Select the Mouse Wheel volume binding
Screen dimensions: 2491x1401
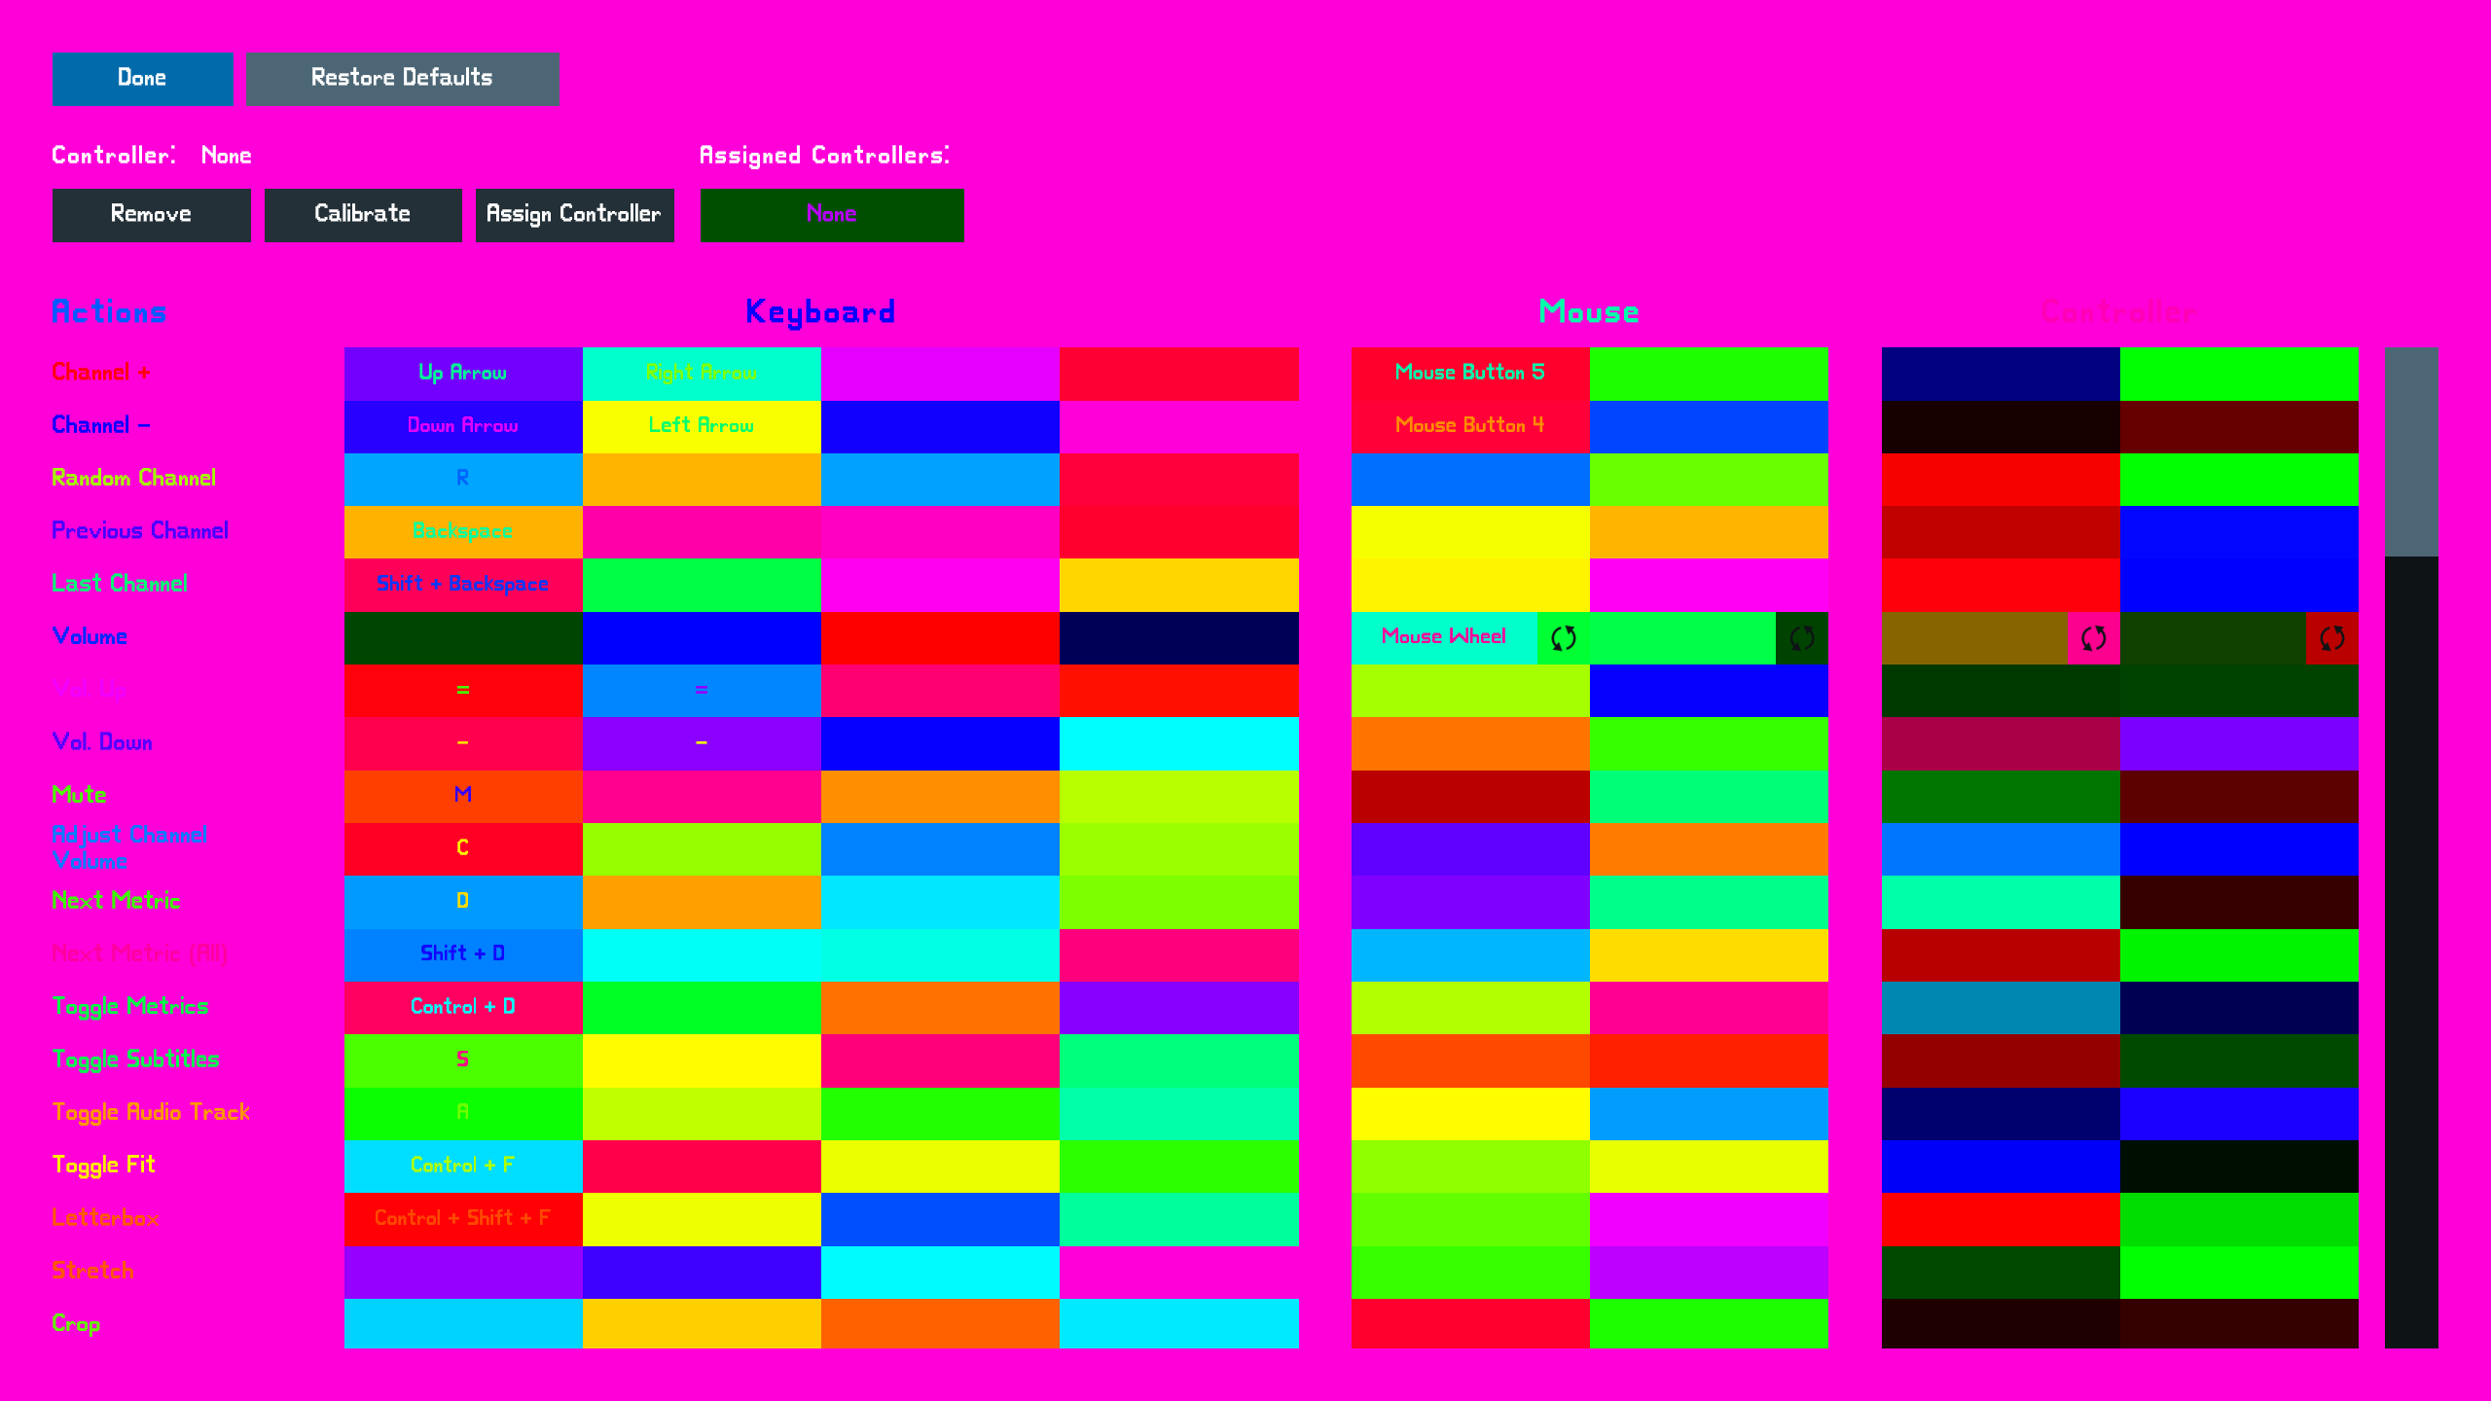coord(1444,638)
